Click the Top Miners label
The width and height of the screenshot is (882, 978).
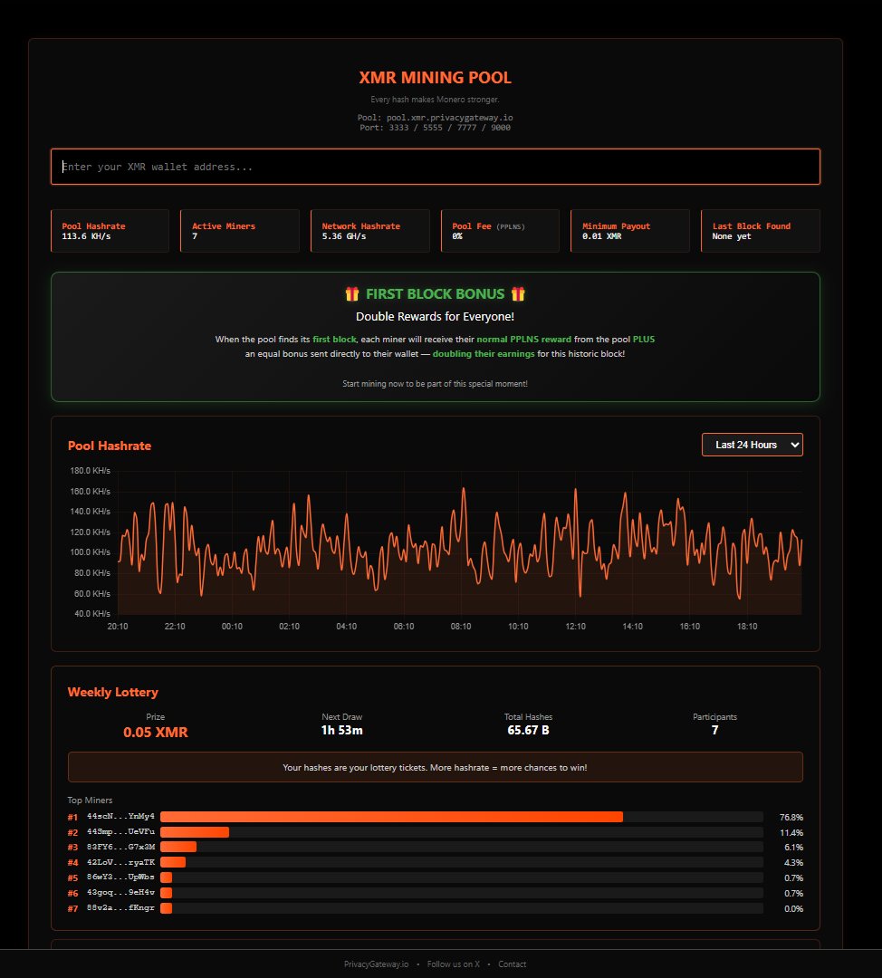[x=90, y=801]
